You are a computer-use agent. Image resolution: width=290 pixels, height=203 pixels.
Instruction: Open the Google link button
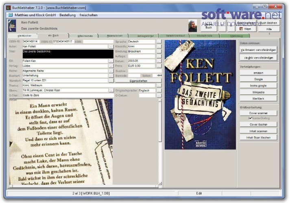pos(258,79)
